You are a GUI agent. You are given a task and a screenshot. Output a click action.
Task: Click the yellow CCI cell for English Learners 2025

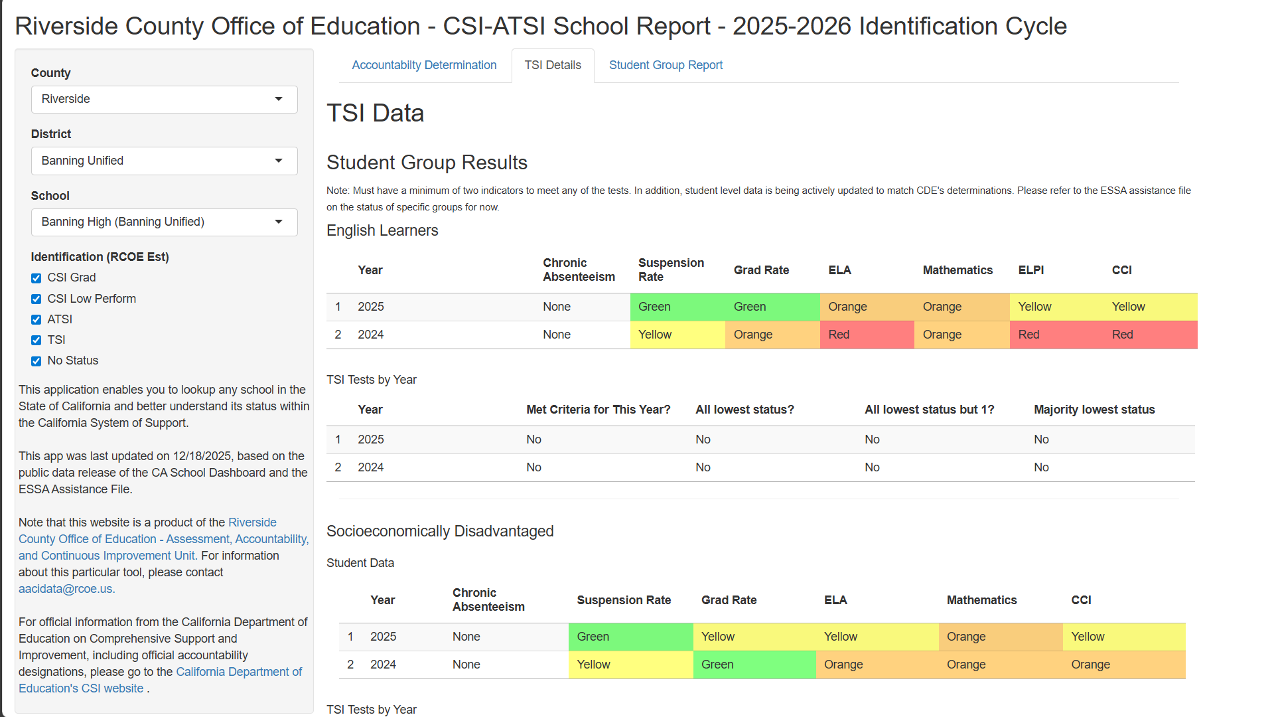[x=1128, y=307]
